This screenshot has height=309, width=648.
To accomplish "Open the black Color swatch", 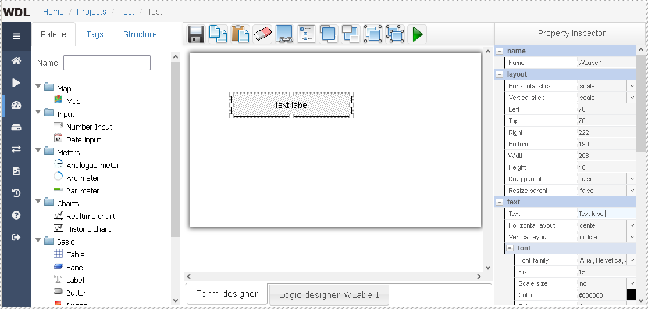I will pos(632,295).
